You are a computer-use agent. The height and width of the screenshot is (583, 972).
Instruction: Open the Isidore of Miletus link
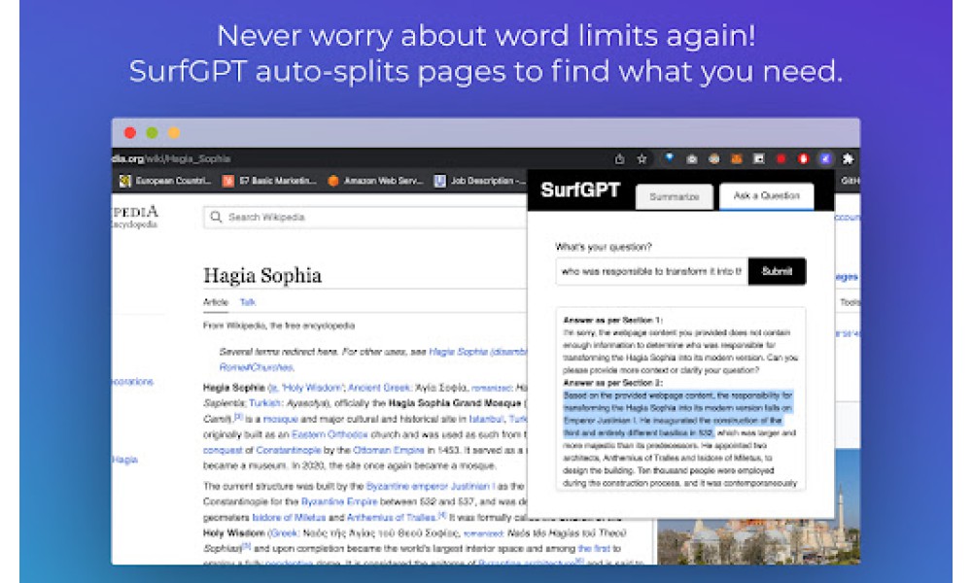[x=289, y=517]
